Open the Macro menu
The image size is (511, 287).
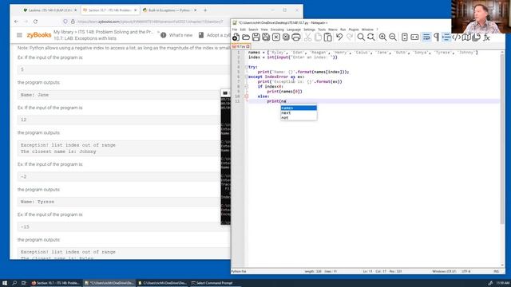coord(333,29)
